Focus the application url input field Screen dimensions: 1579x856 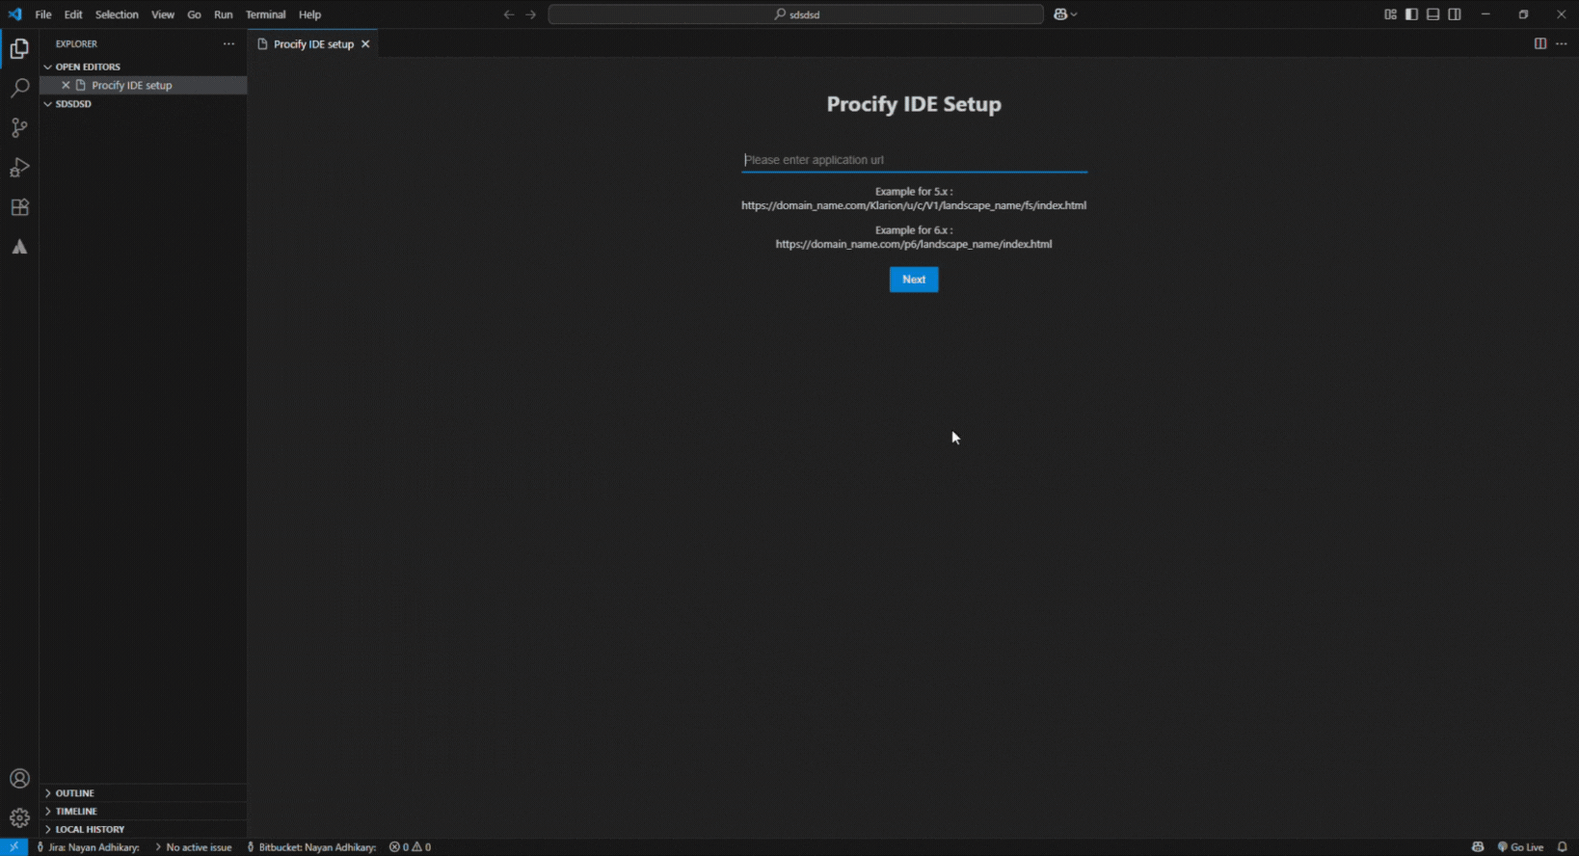[914, 160]
